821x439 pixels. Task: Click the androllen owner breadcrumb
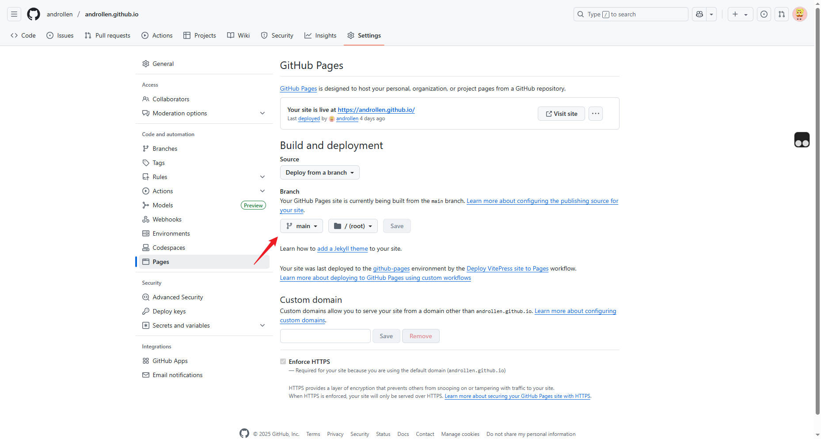coord(60,14)
